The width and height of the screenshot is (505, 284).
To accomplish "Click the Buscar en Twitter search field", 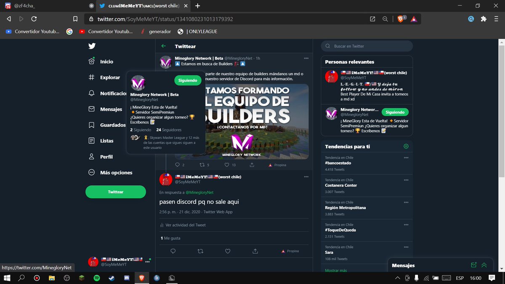I will [x=367, y=46].
